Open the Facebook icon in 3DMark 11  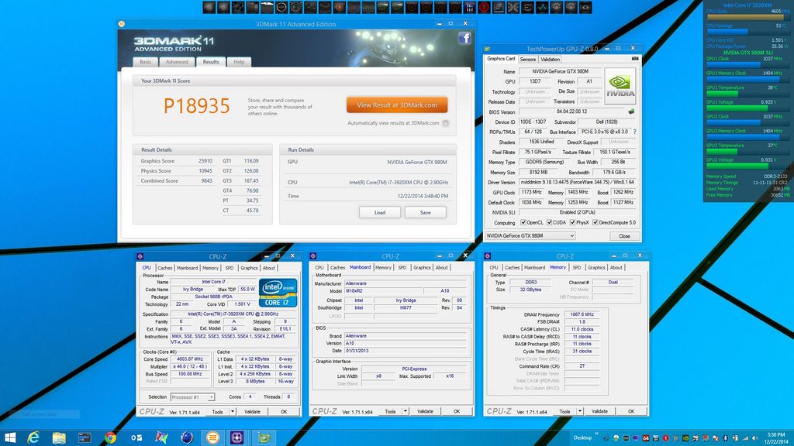[x=464, y=38]
